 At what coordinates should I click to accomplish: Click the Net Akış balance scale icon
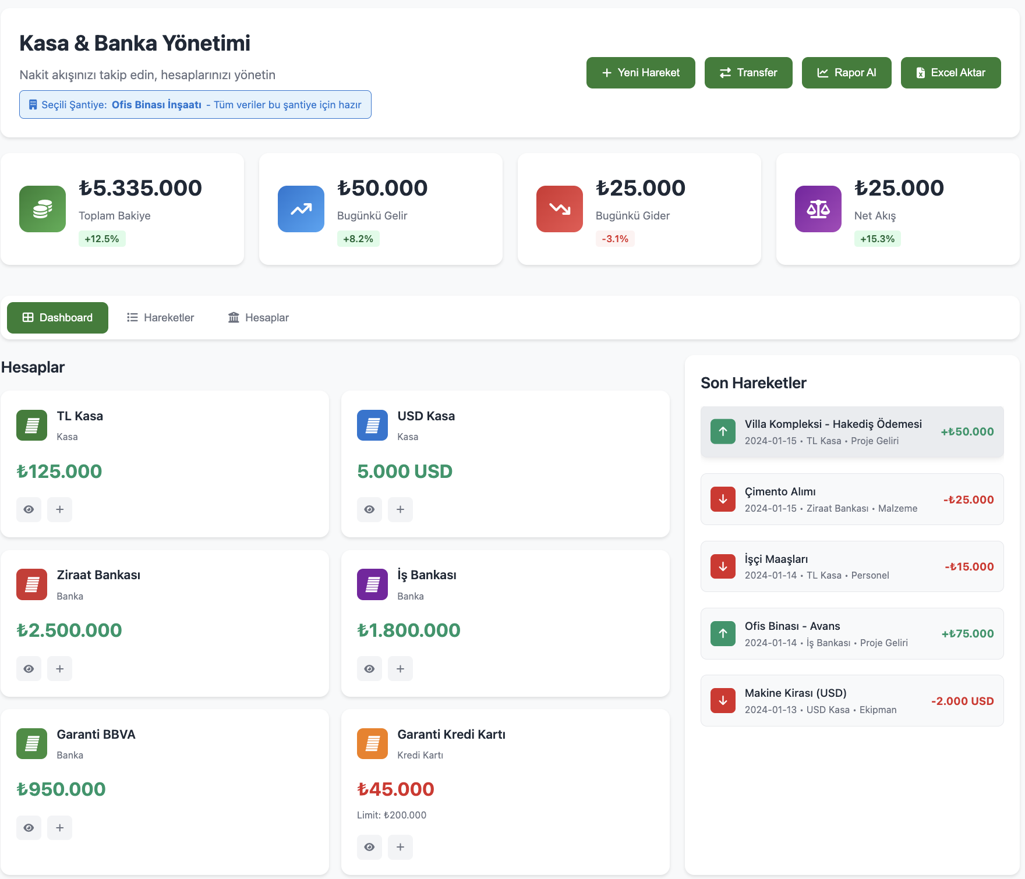pyautogui.click(x=818, y=209)
